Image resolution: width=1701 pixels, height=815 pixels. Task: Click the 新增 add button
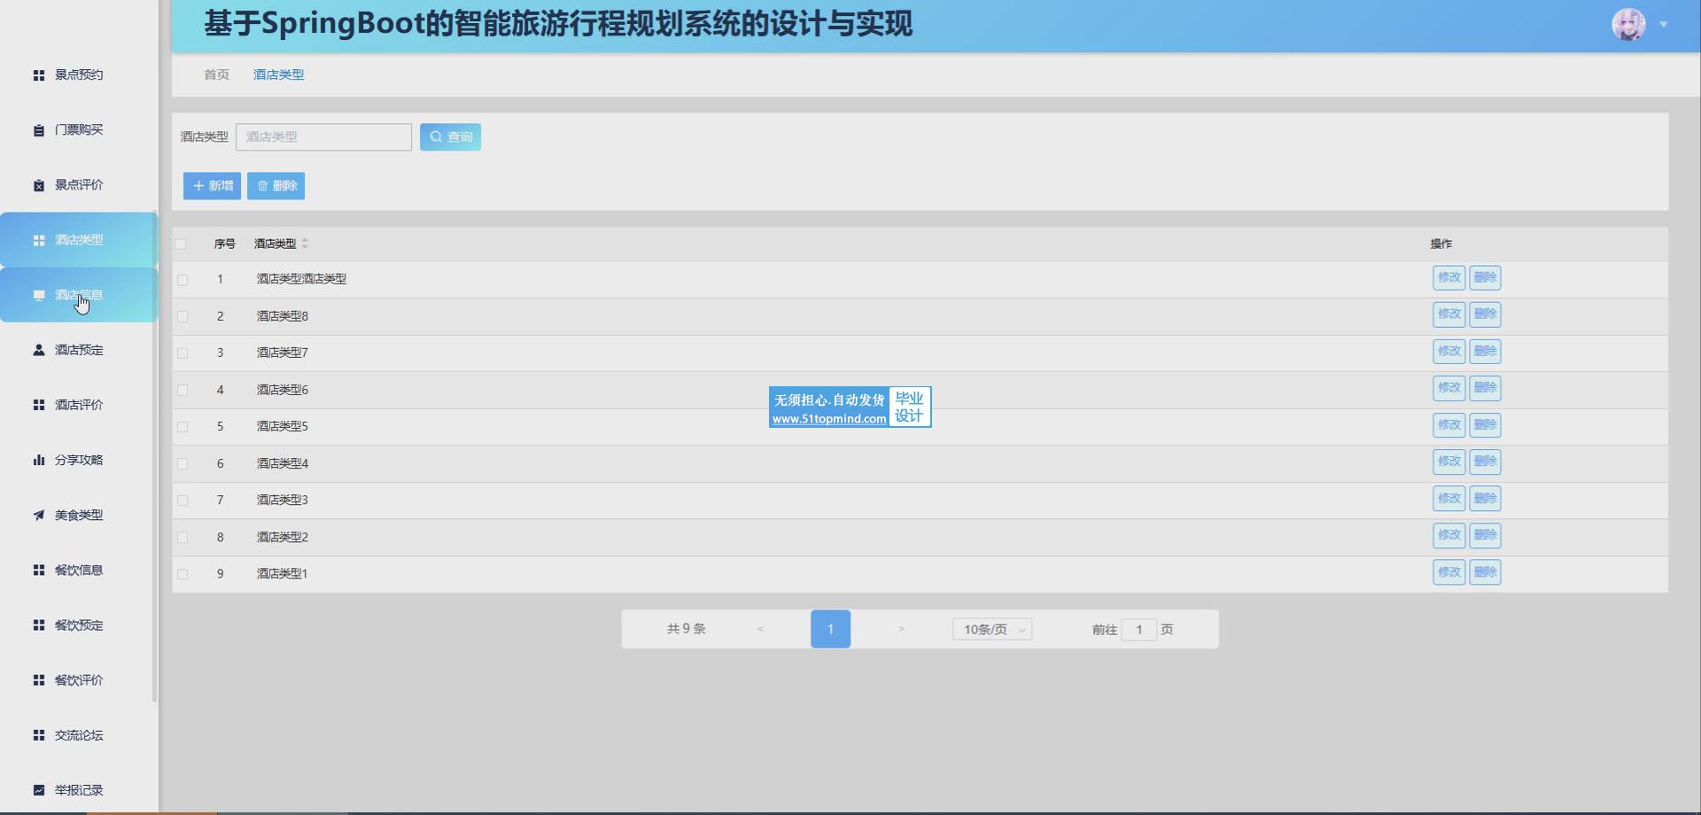click(x=212, y=186)
